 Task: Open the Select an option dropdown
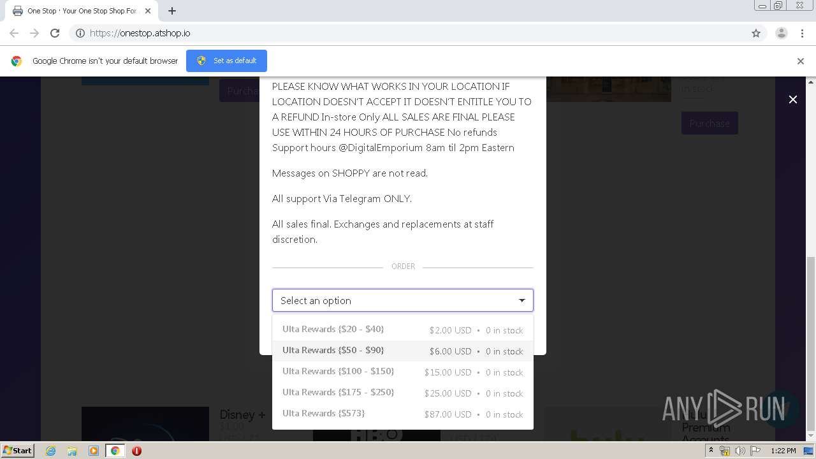(403, 300)
